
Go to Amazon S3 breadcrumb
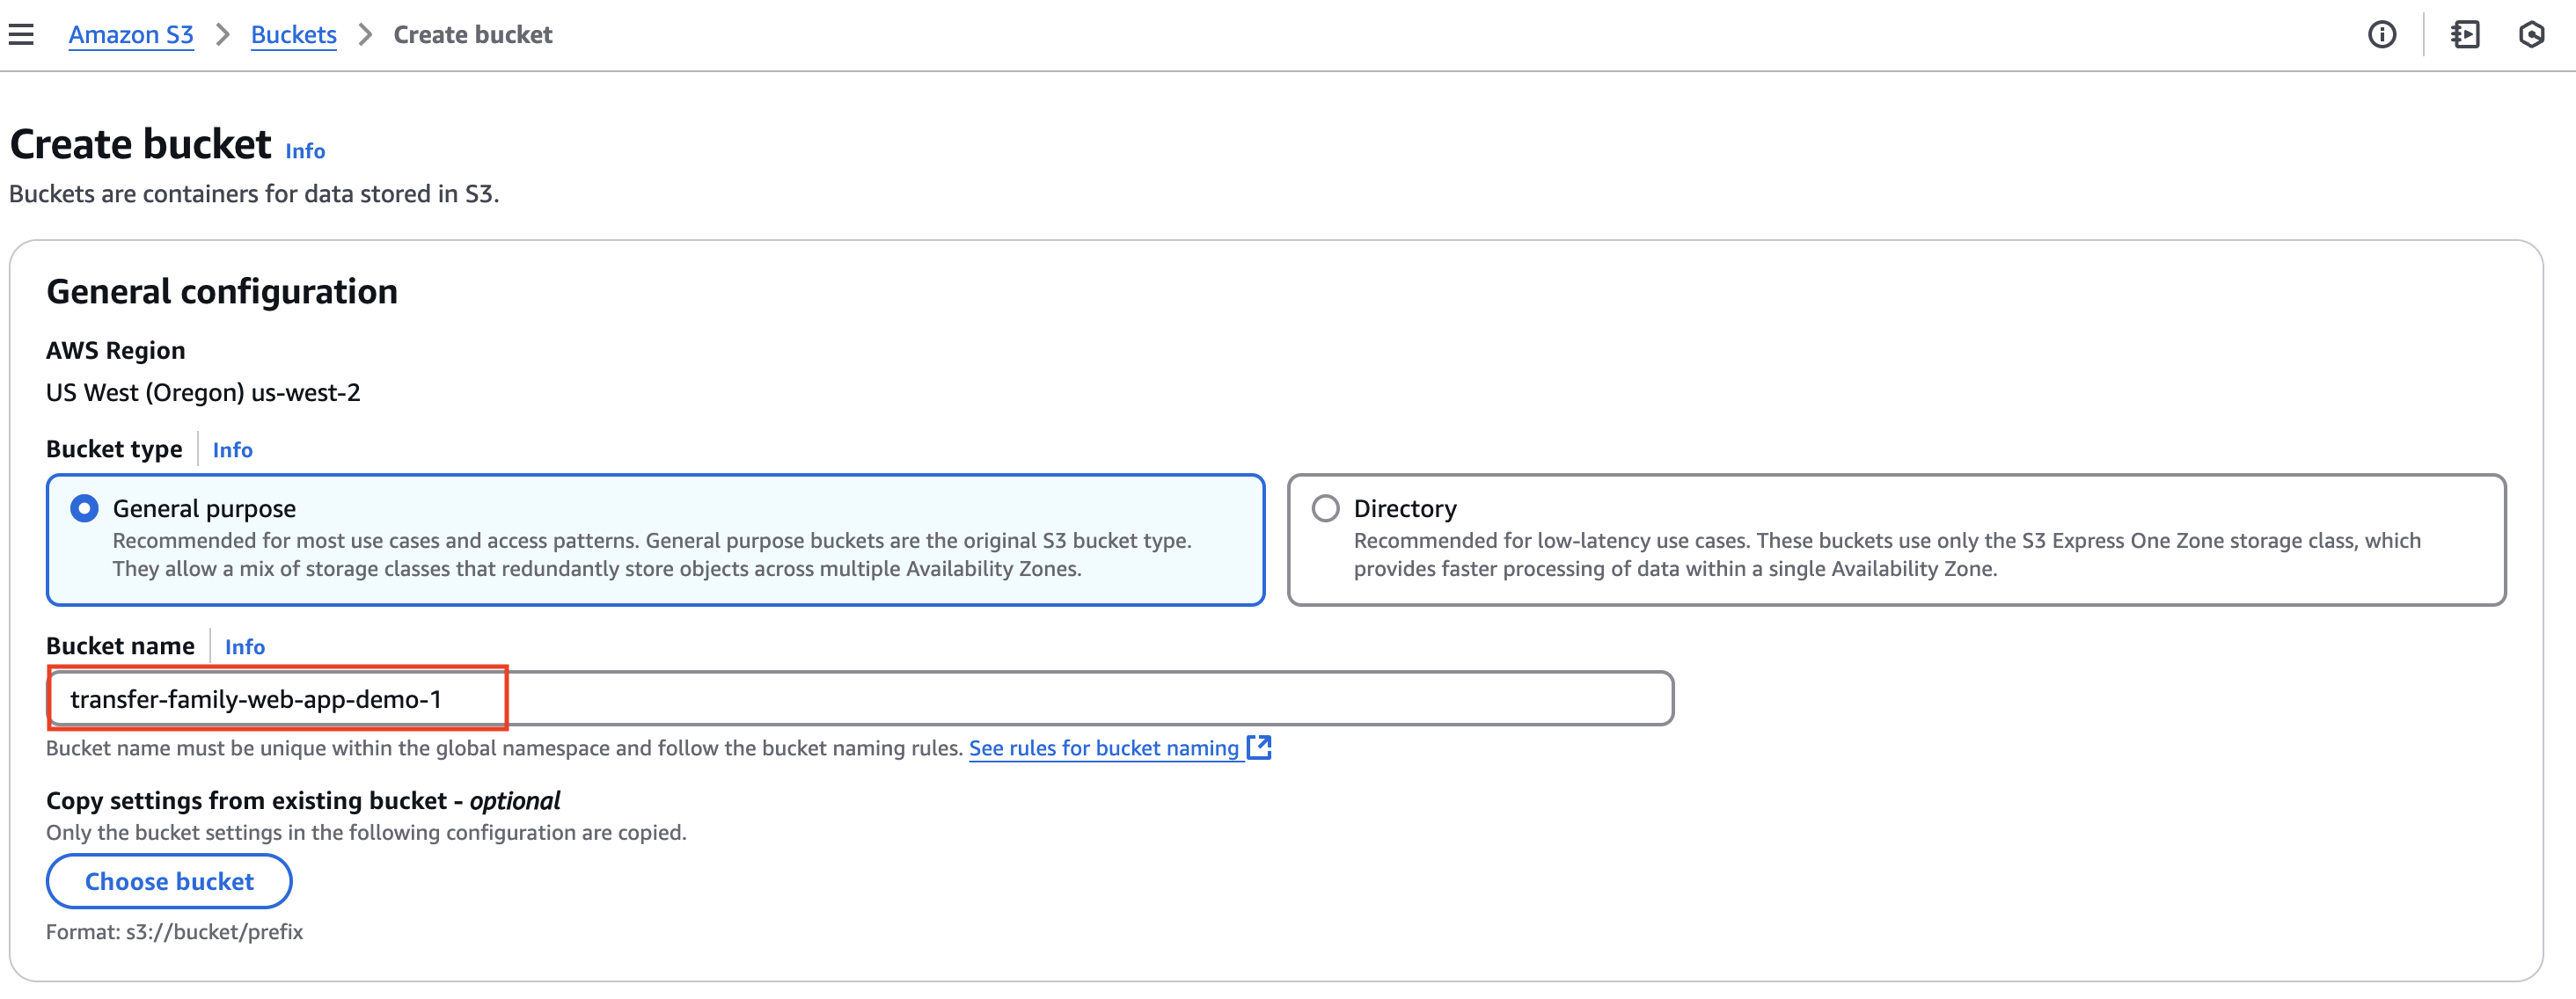pos(131,35)
